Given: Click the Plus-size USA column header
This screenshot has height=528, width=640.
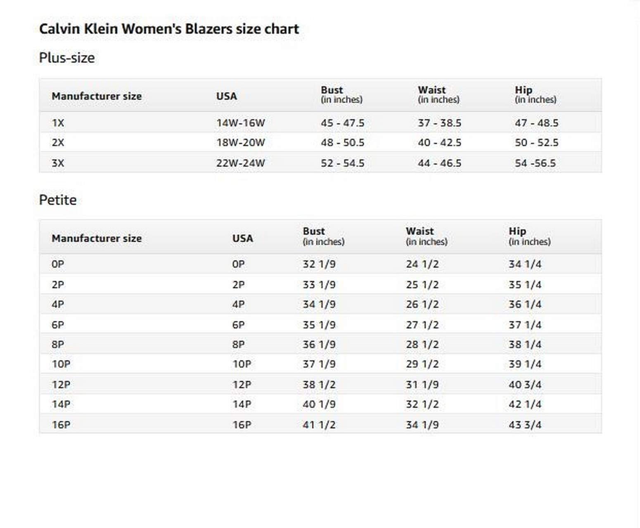Looking at the screenshot, I should tap(227, 96).
